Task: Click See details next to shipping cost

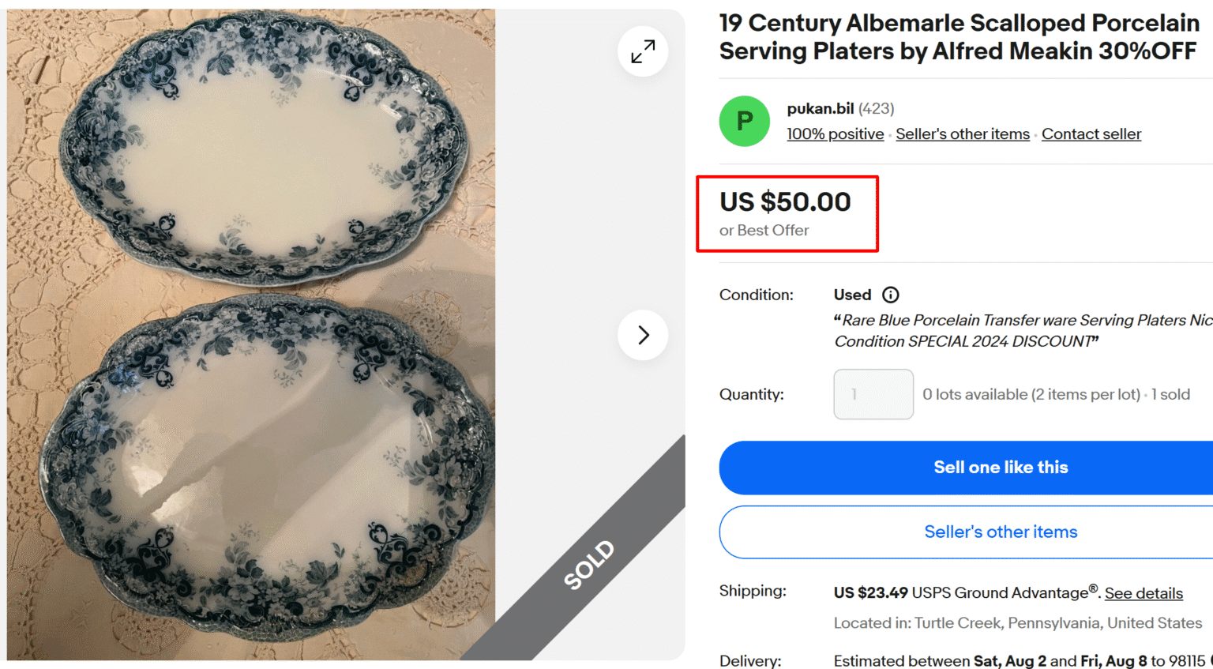Action: point(1144,593)
